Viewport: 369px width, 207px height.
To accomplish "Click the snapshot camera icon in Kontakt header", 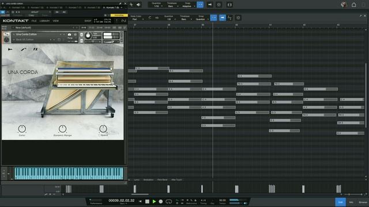I will [69, 34].
